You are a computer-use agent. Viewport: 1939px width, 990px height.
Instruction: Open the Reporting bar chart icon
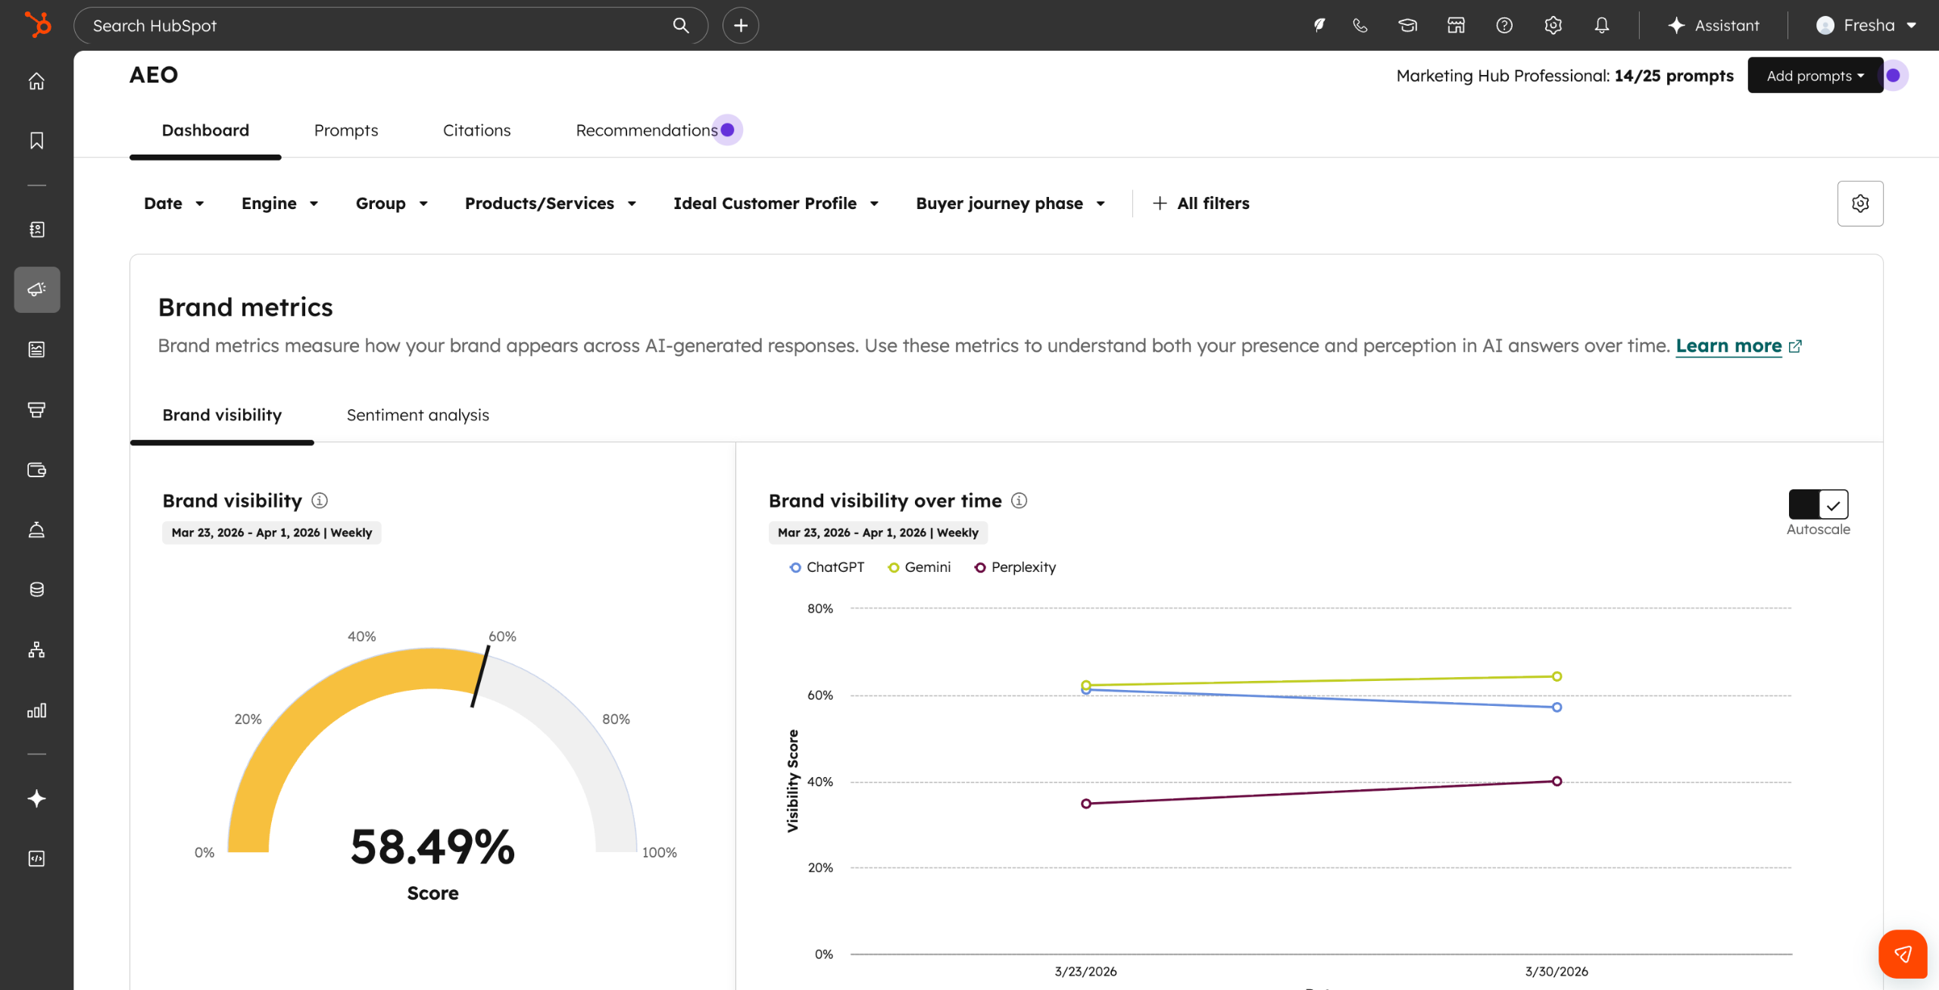36,710
